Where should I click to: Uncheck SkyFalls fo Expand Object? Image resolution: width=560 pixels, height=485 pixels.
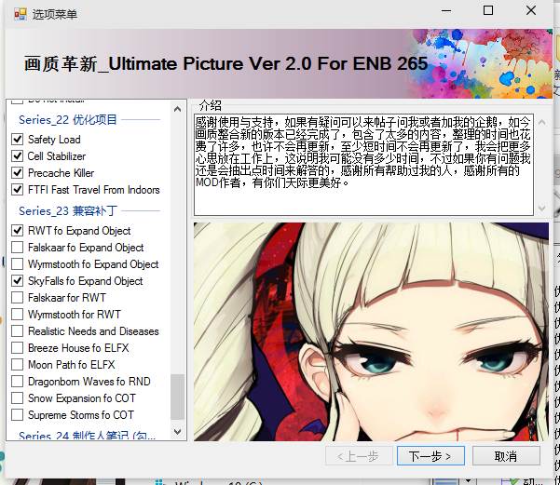tap(17, 281)
